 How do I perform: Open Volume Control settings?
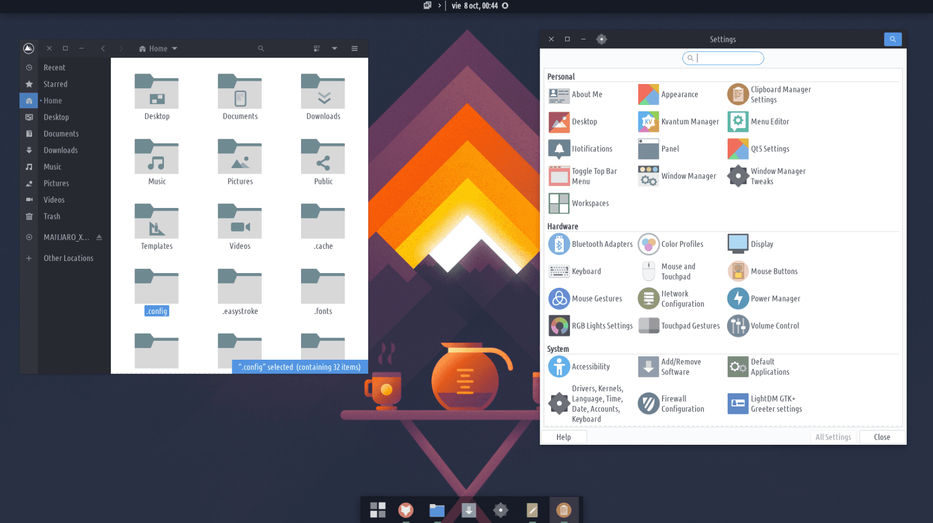[x=763, y=326]
